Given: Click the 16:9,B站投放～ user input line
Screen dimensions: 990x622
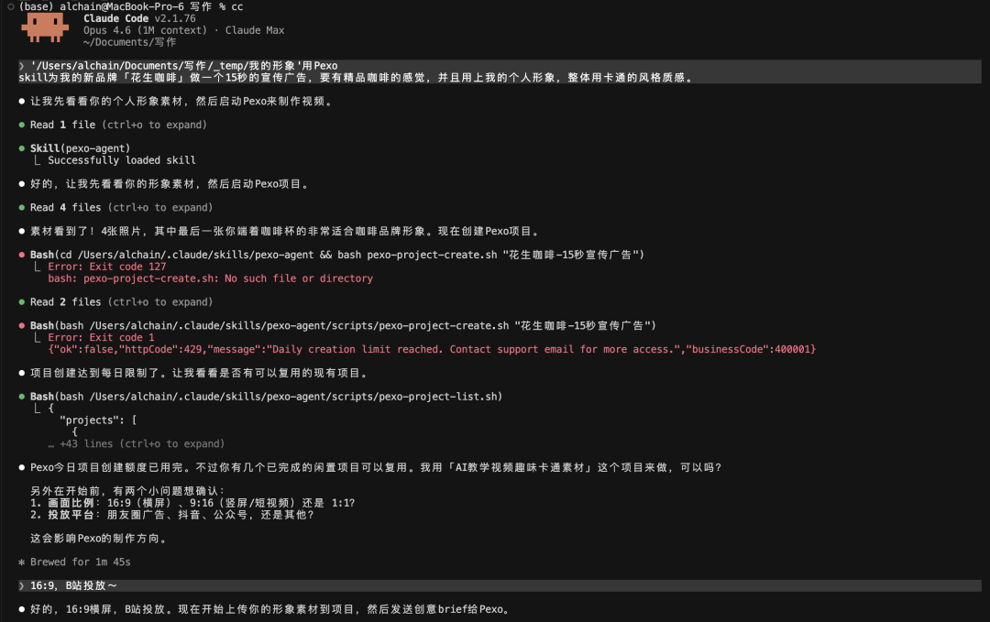Looking at the screenshot, I should tap(500, 586).
